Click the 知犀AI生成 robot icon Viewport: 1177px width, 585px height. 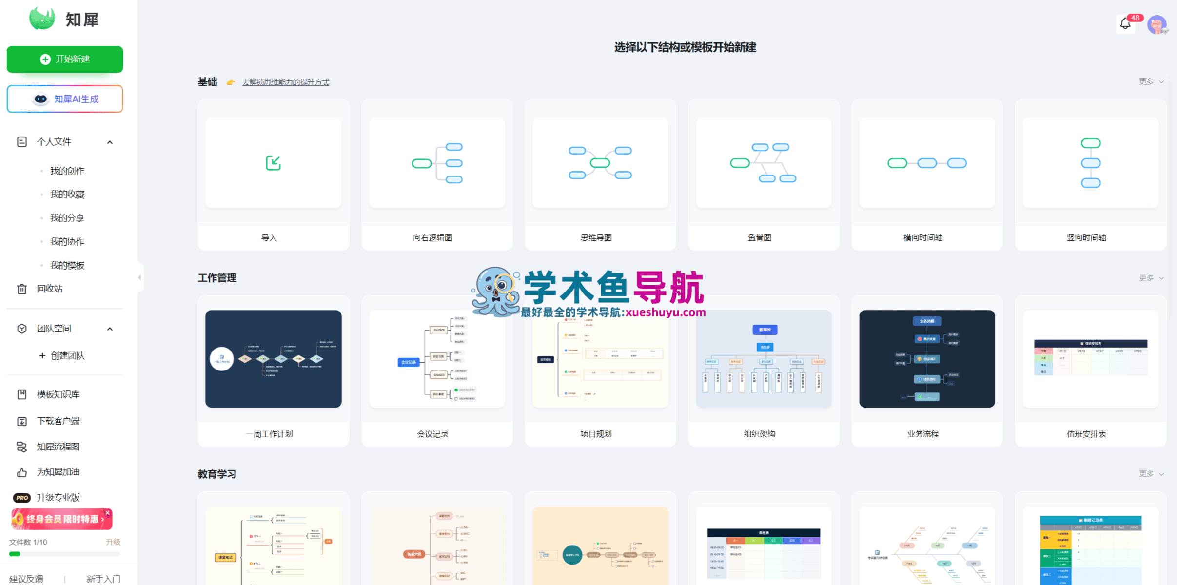40,99
